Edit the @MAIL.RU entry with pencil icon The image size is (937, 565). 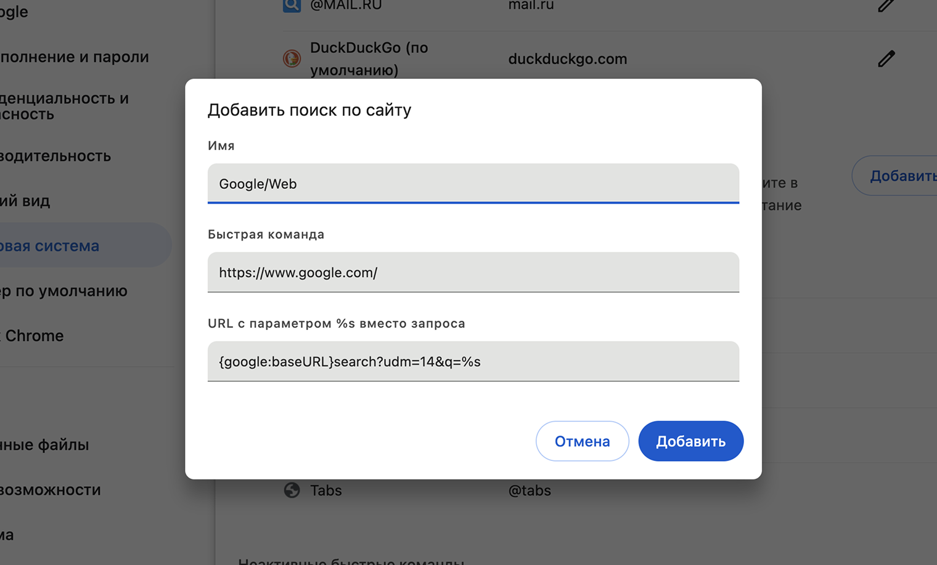[x=886, y=6]
